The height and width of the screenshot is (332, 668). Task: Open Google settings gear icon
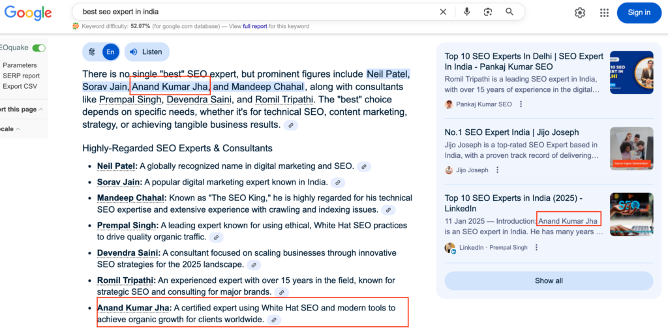(580, 12)
